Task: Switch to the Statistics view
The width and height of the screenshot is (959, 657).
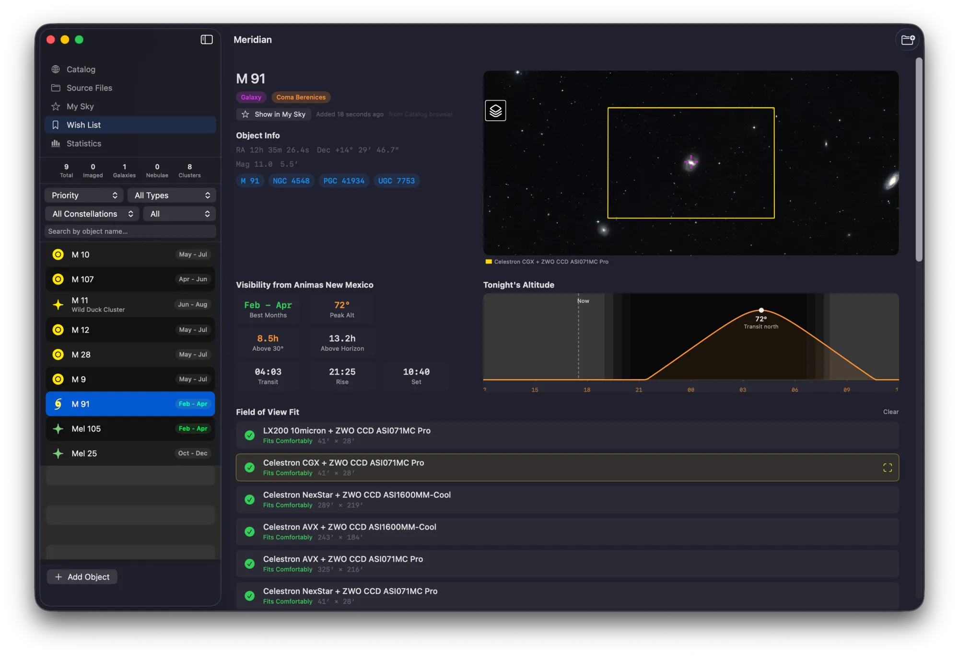Action: [83, 143]
